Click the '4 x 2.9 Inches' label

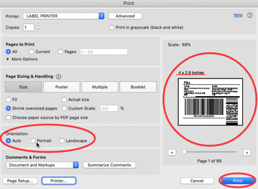click(x=191, y=73)
